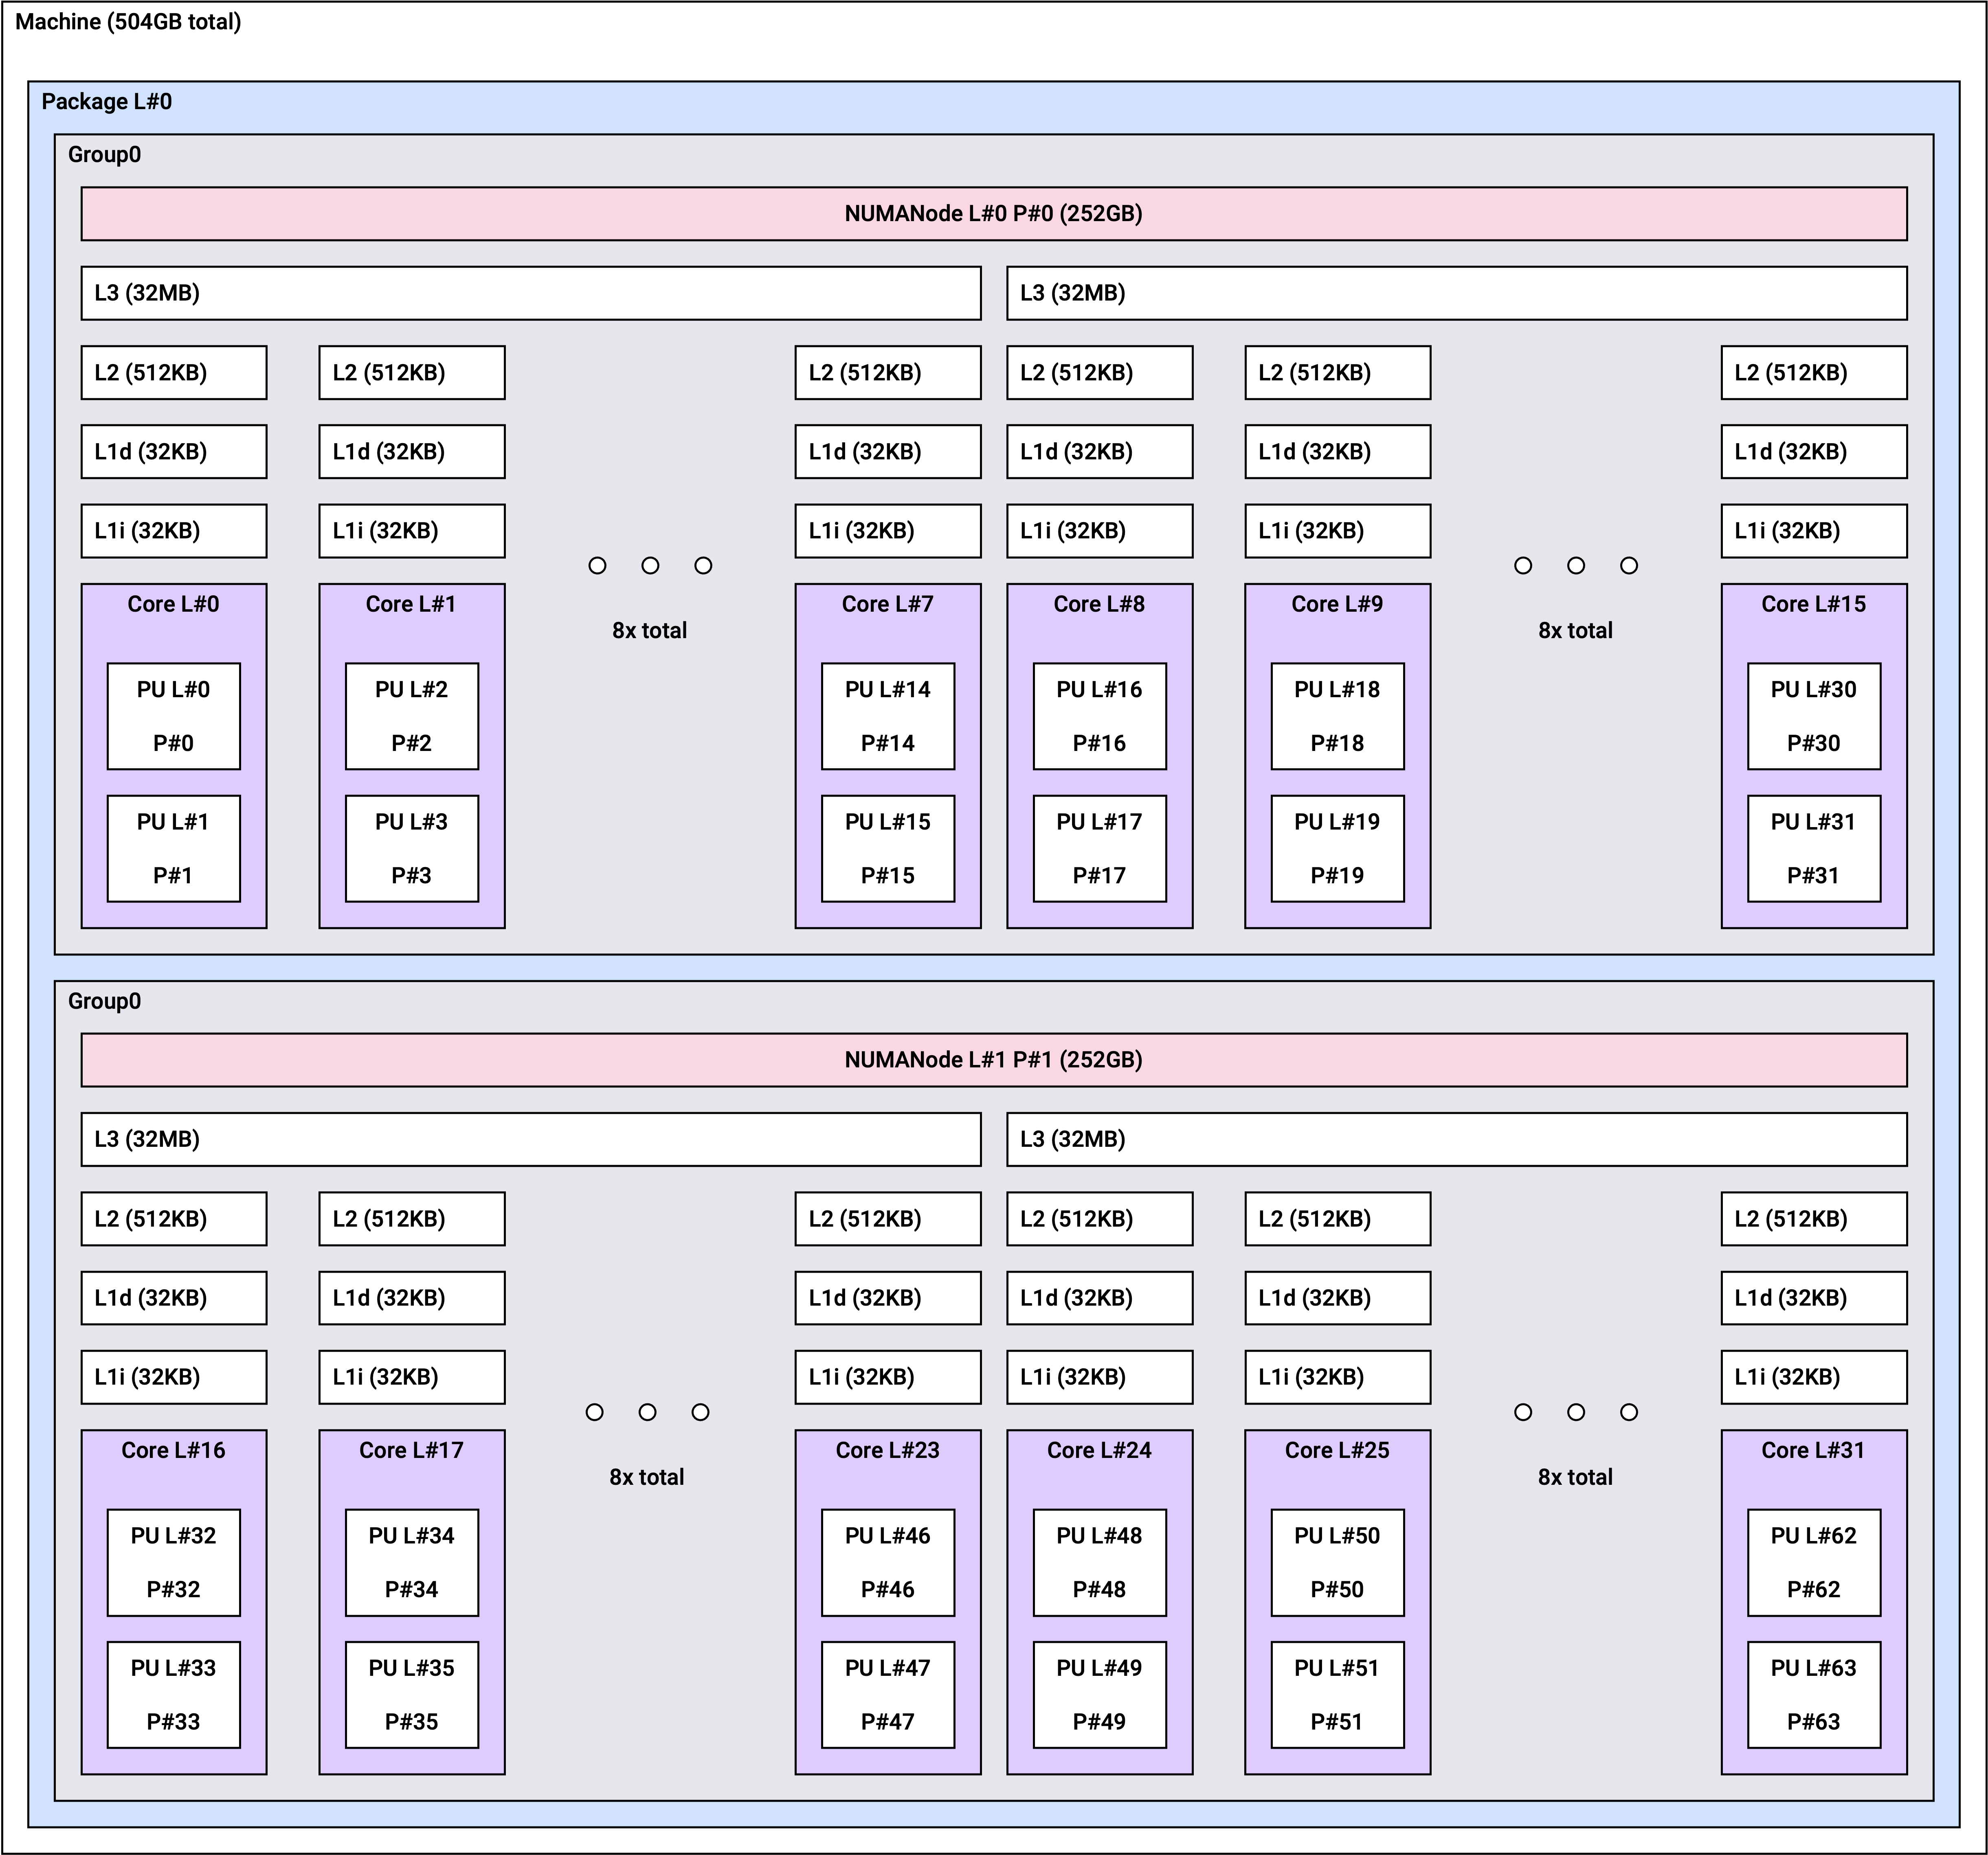This screenshot has width=1988, height=1855.
Task: Click the Core L#16 title
Action: 173,1450
